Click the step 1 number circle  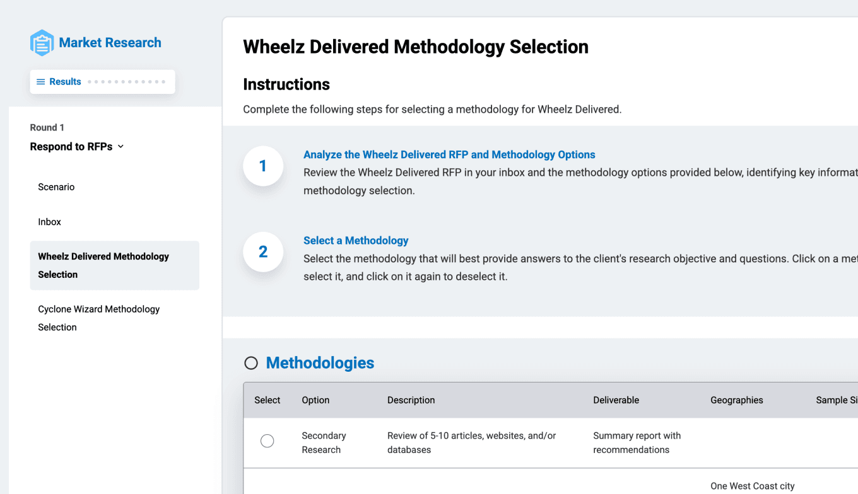point(263,166)
